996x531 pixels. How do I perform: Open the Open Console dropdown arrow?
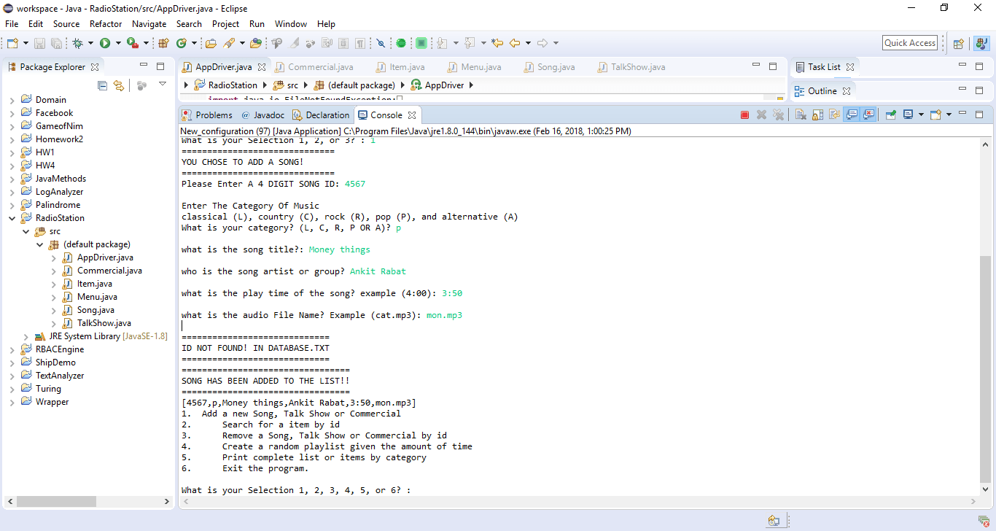click(948, 115)
